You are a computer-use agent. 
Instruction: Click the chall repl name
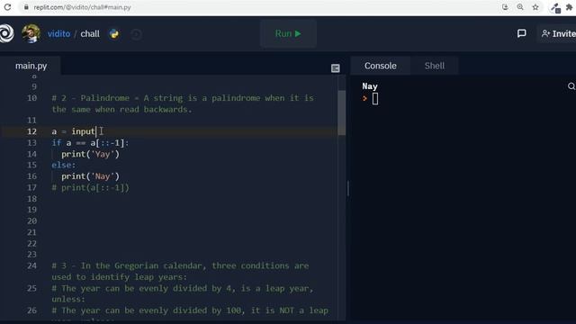tap(90, 34)
